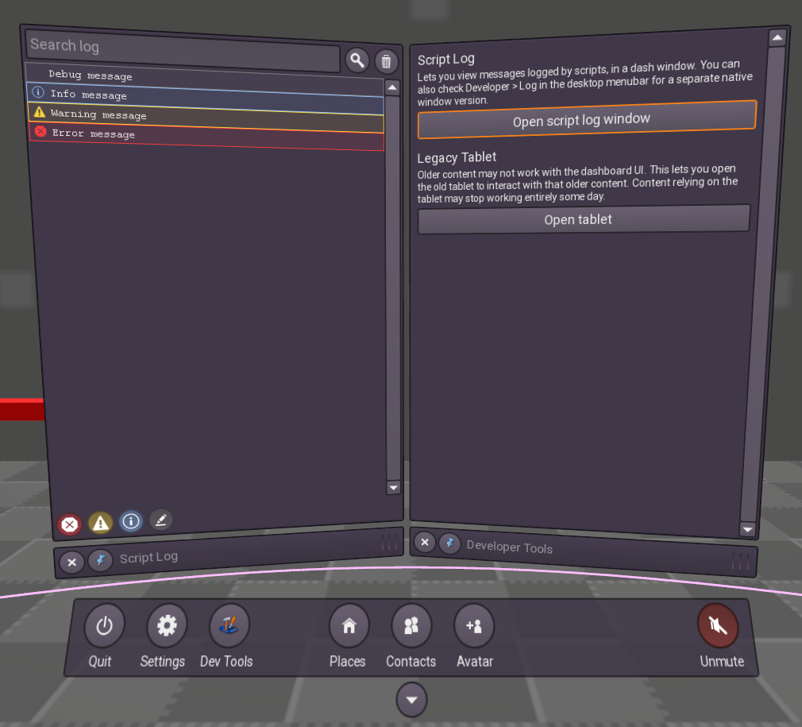Click the Developer Tools title bar label
The height and width of the screenshot is (727, 802).
point(510,547)
